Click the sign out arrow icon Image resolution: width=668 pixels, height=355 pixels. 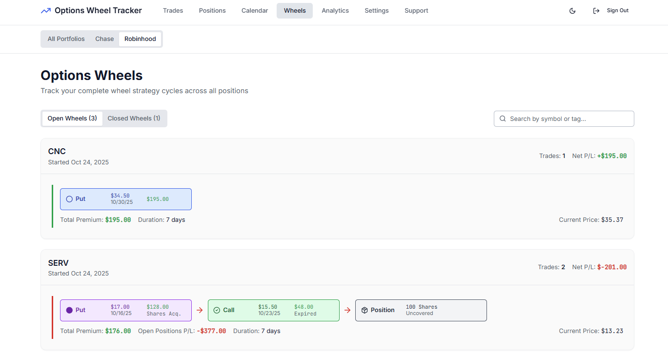596,10
